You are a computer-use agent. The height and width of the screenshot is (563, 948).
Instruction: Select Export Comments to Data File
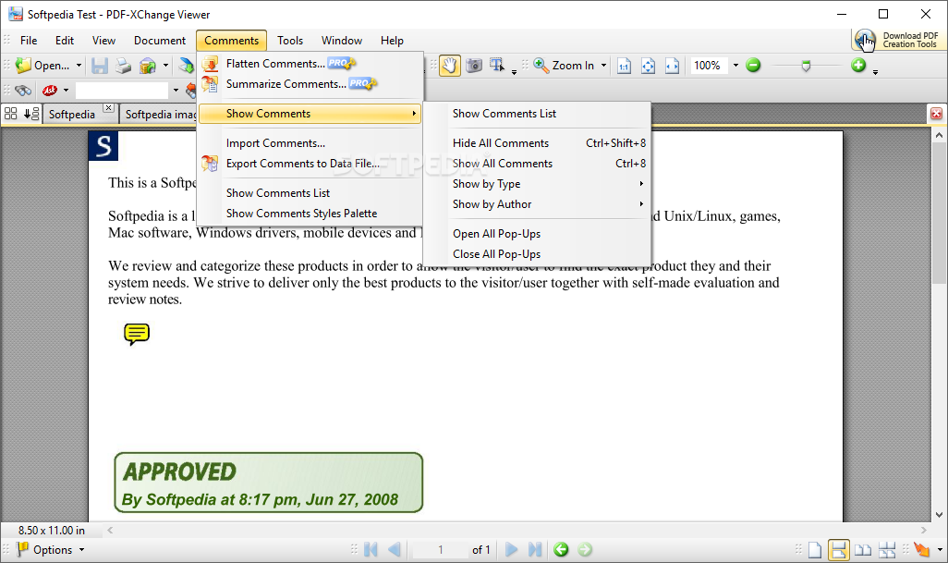pyautogui.click(x=310, y=164)
